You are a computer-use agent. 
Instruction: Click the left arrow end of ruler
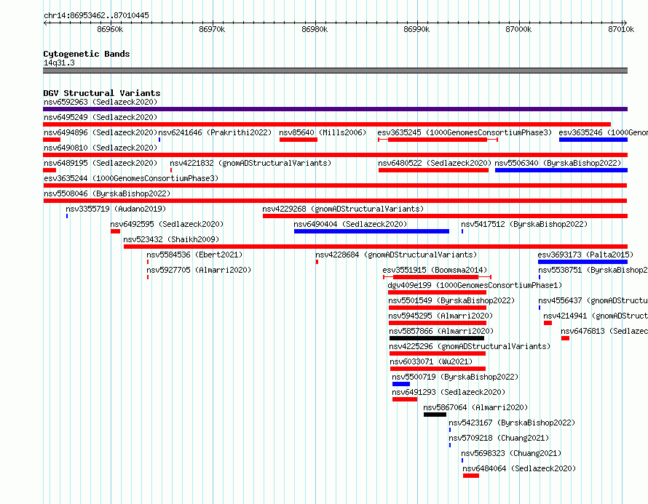pos(45,23)
